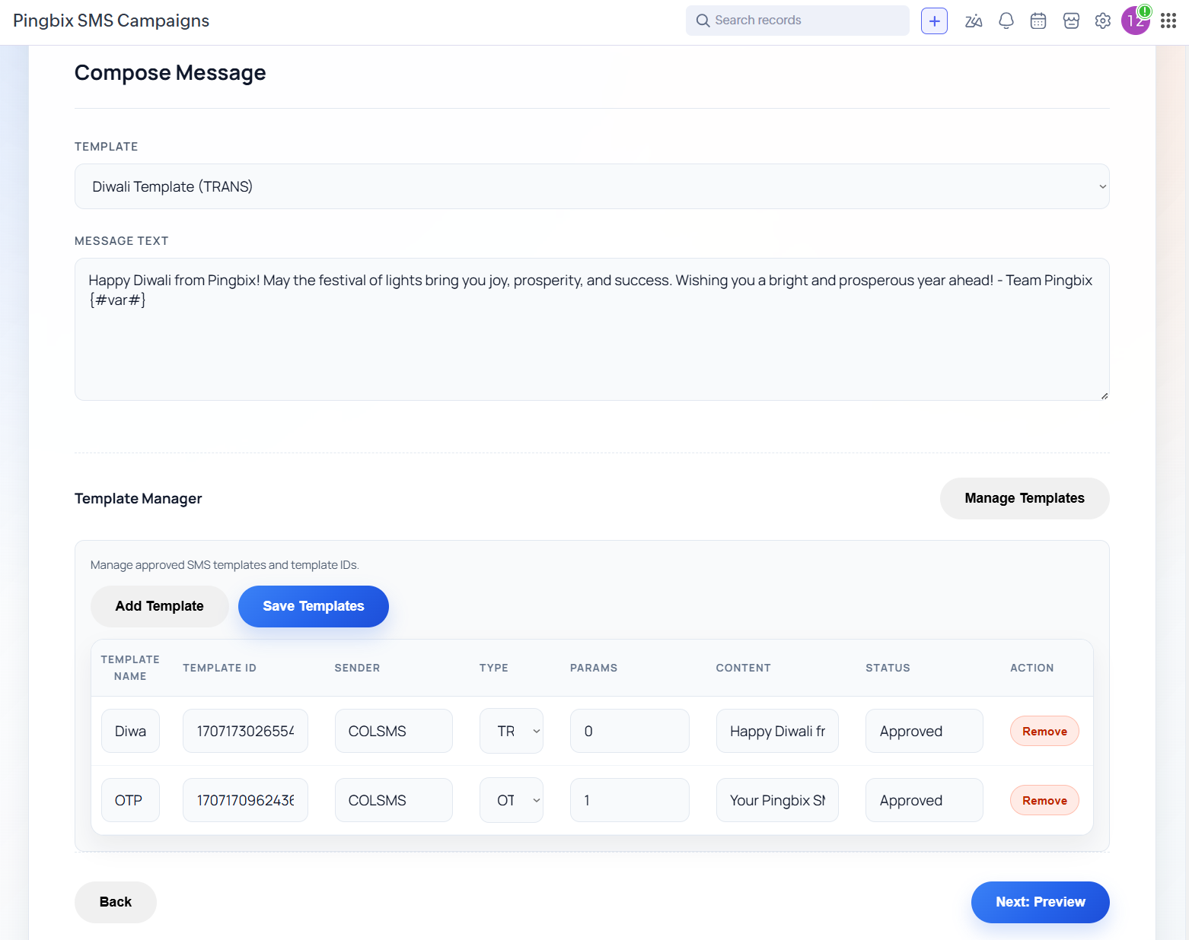Change the TYPE dropdown in the OTP row
The height and width of the screenshot is (940, 1189).
511,799
